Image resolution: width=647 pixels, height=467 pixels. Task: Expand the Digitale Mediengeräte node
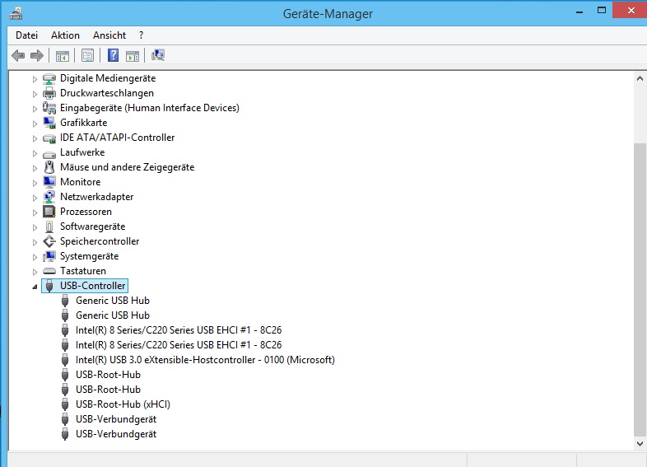coord(35,79)
